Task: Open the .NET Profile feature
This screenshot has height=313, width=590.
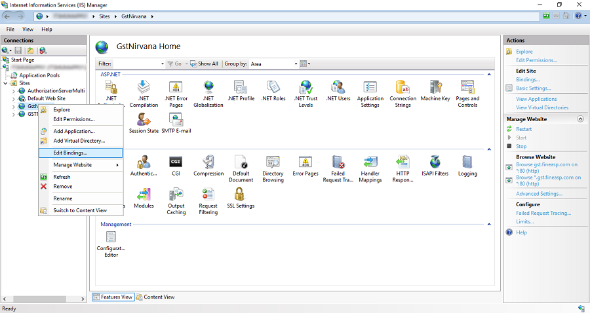Action: [241, 91]
